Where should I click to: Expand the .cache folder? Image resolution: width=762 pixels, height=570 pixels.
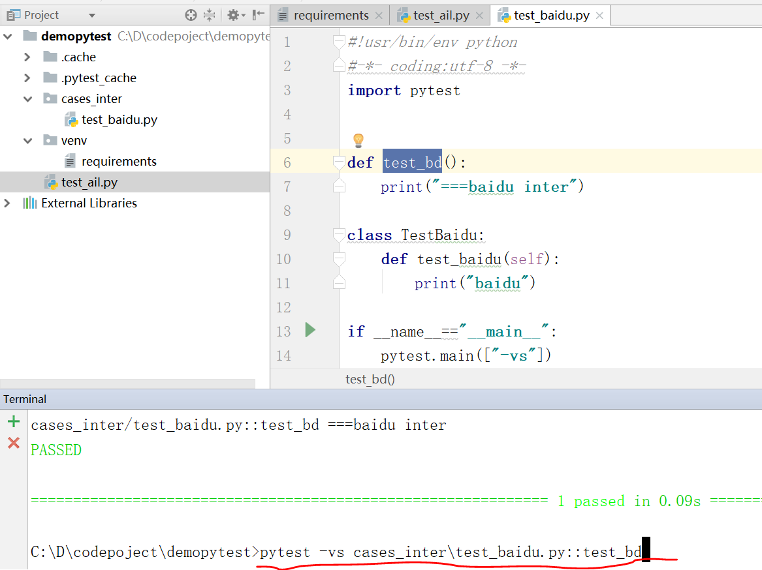pyautogui.click(x=27, y=57)
